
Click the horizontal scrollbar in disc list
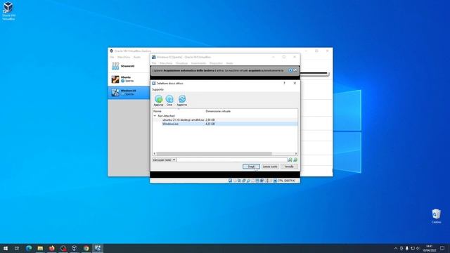pyautogui.click(x=214, y=154)
